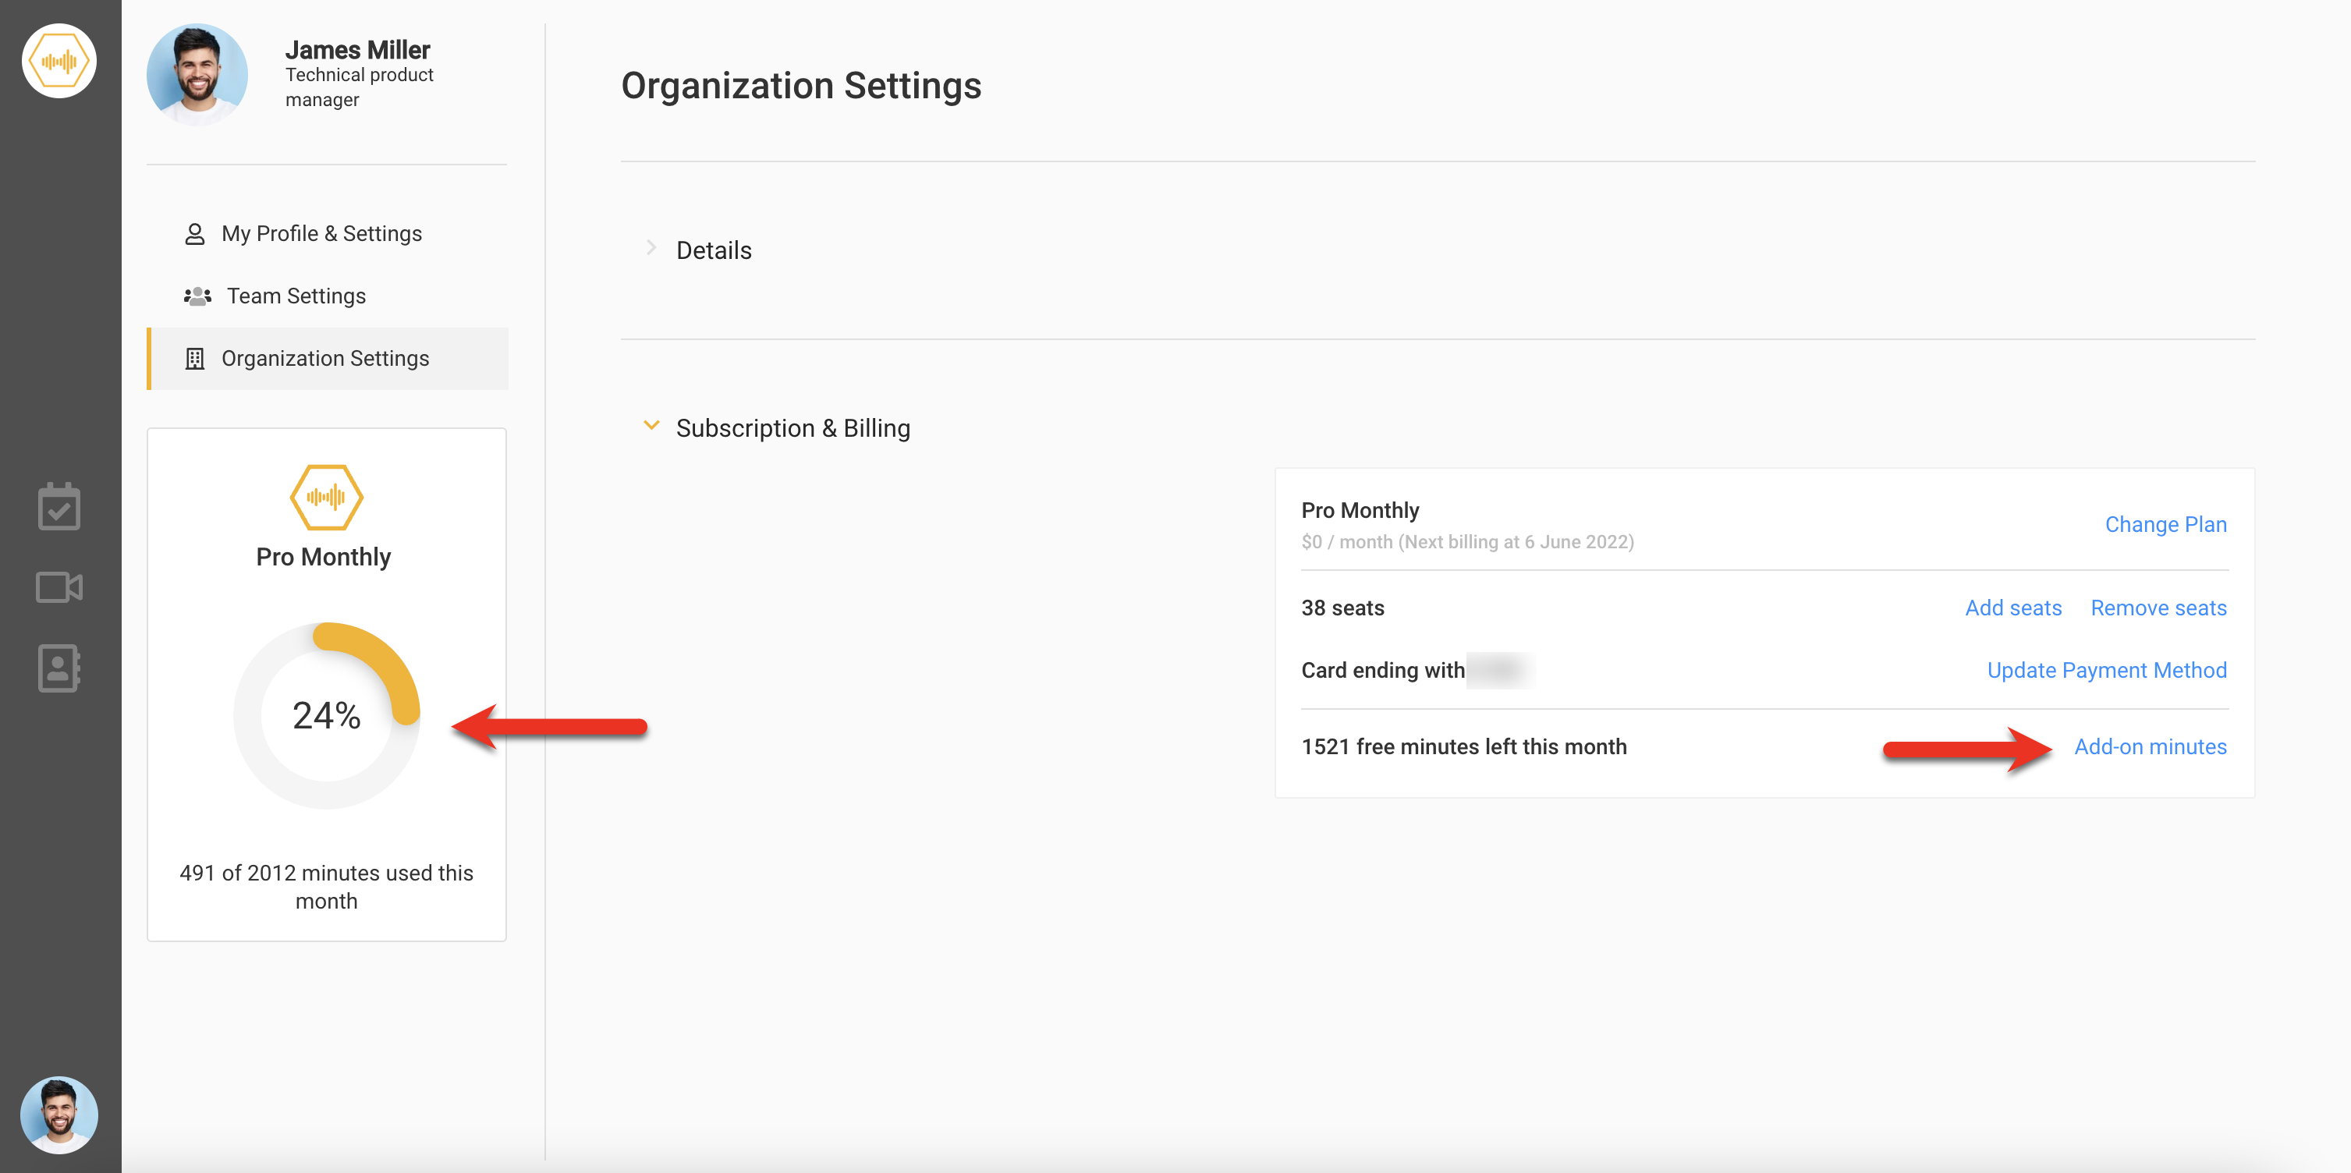Click Add seats link
Image resolution: width=2351 pixels, height=1173 pixels.
tap(2012, 608)
